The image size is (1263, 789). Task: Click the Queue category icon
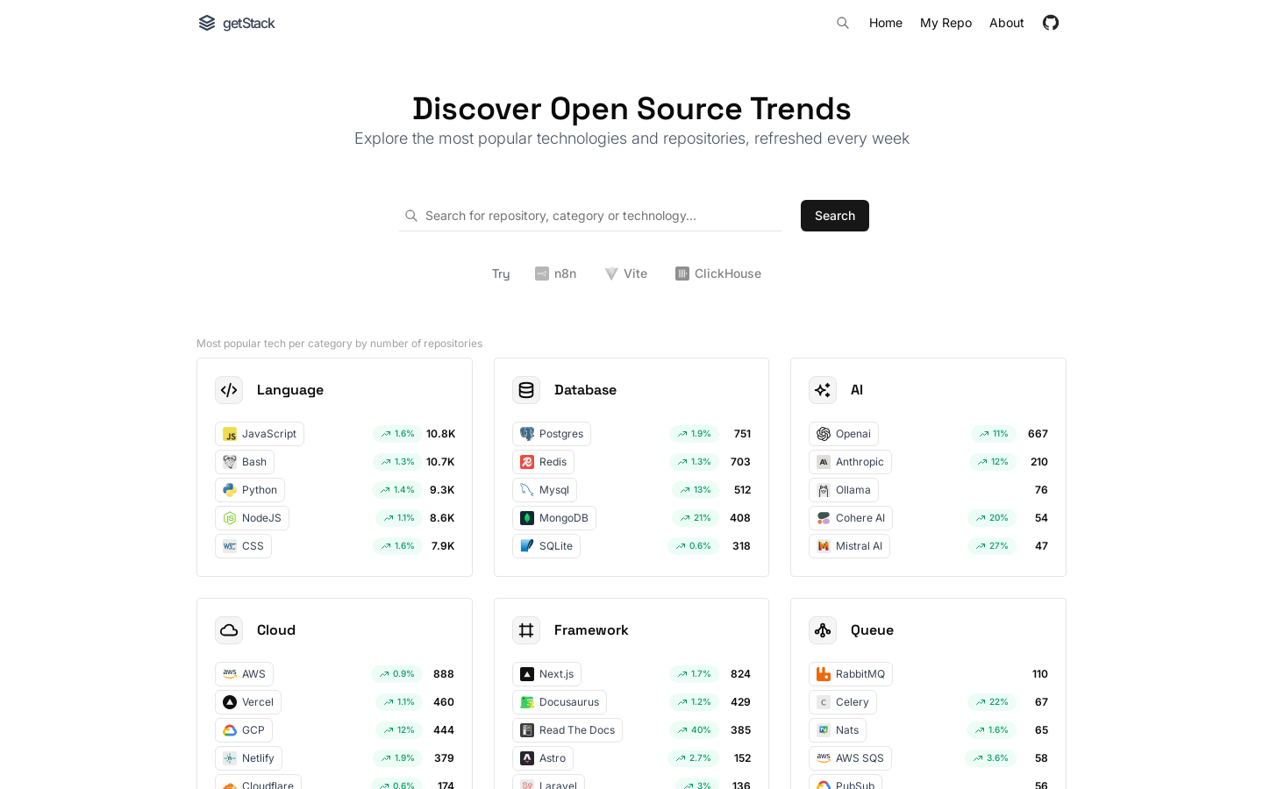click(823, 630)
